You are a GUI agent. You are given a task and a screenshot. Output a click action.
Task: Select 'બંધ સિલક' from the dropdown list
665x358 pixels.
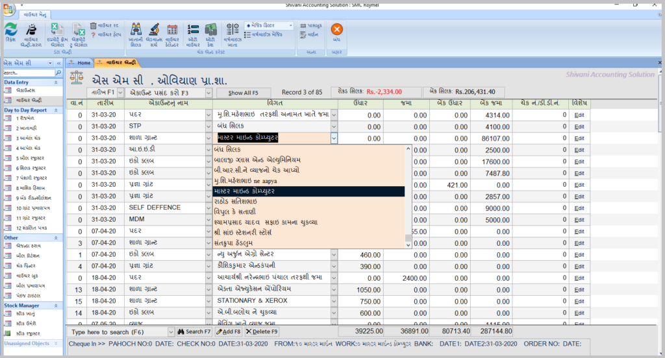pos(308,150)
